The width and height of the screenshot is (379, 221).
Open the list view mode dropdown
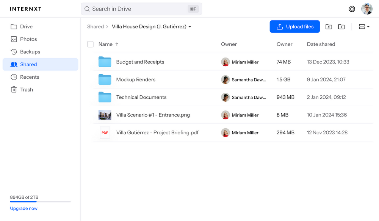coord(364,26)
